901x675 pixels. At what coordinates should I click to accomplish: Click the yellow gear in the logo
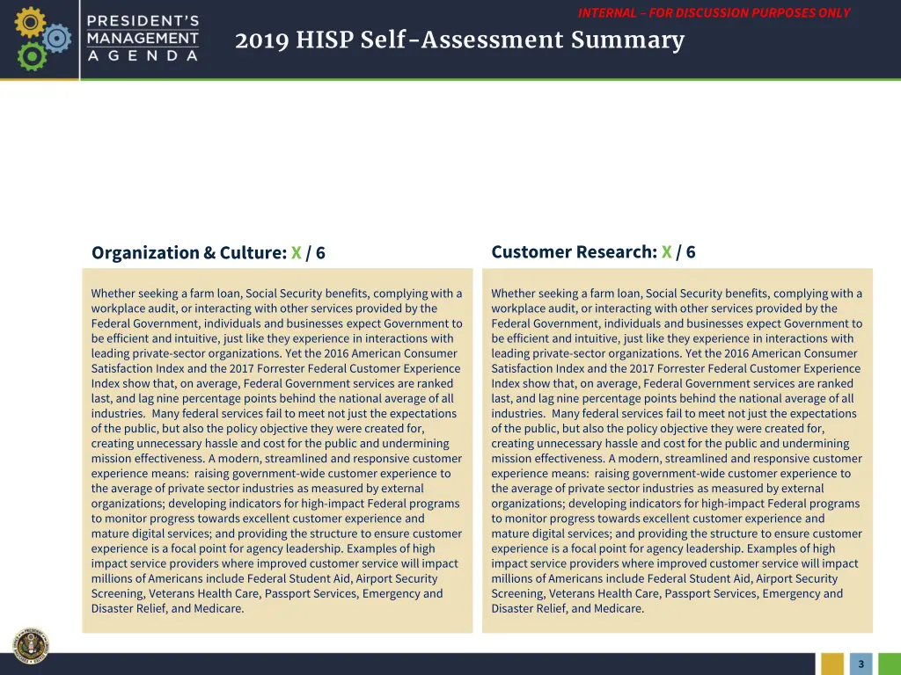point(30,22)
